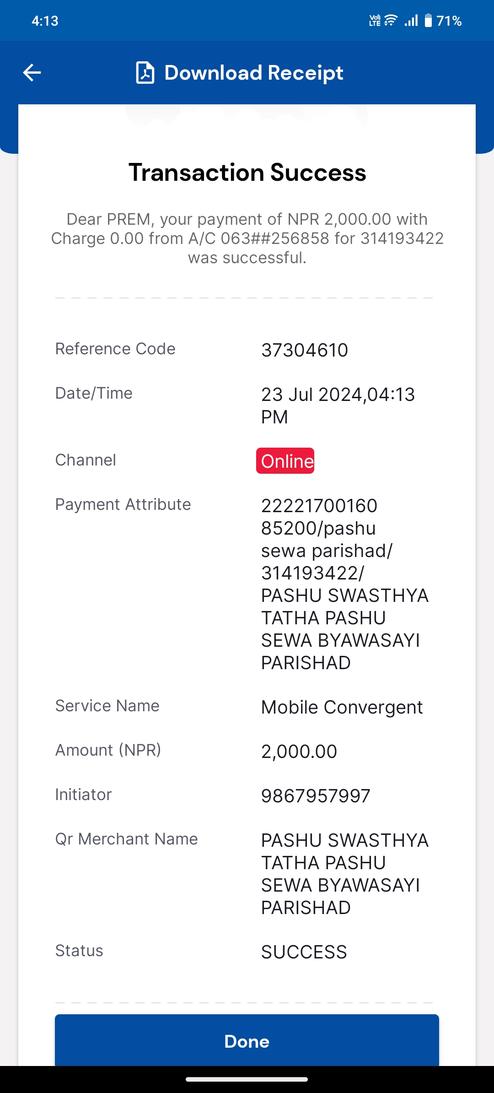Tap the Mobile Convergent service name
This screenshot has width=494, height=1093.
(342, 708)
